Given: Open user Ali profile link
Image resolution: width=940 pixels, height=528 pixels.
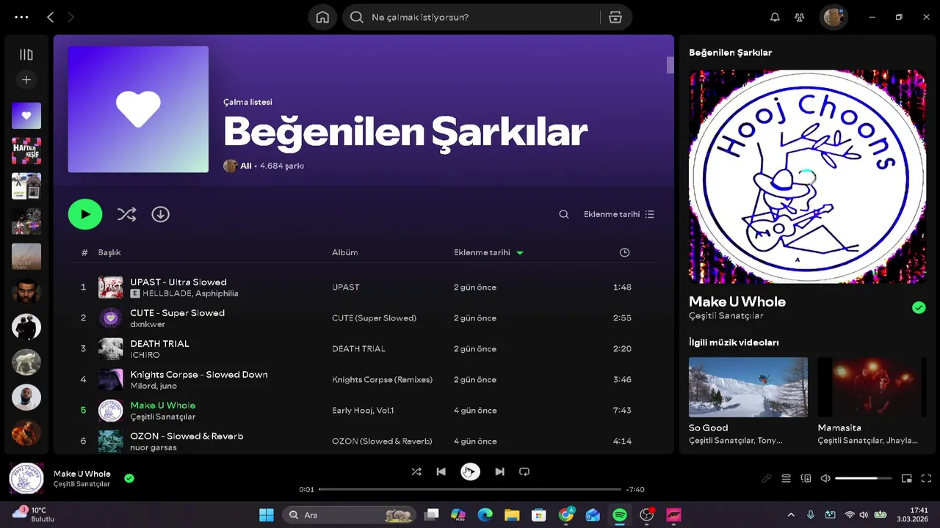Looking at the screenshot, I should pos(246,166).
